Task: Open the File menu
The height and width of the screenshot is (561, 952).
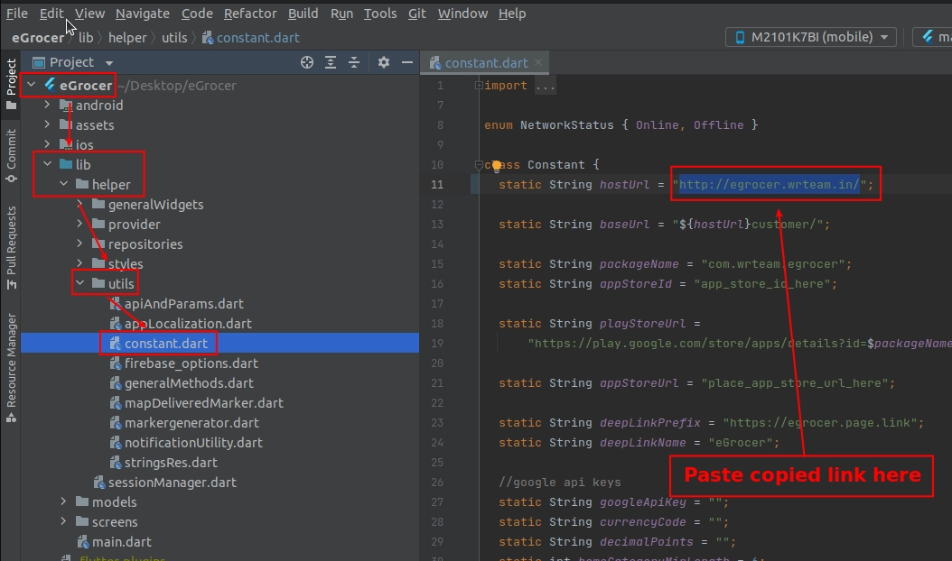Action: [17, 14]
